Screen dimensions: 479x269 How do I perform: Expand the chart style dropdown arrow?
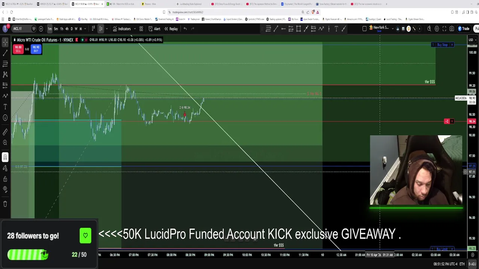pyautogui.click(x=107, y=29)
